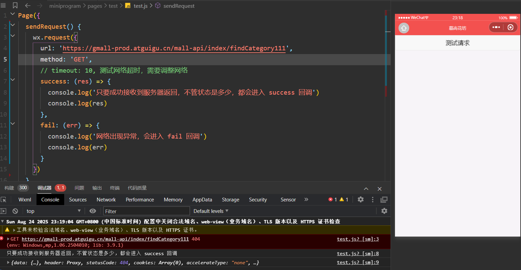Fold the wx.request call at line 3
Screen dimensions: 521x270
point(13,35)
